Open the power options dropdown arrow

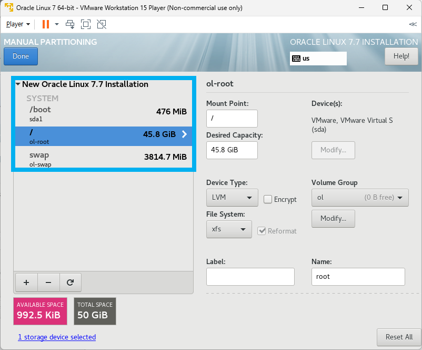click(x=57, y=24)
